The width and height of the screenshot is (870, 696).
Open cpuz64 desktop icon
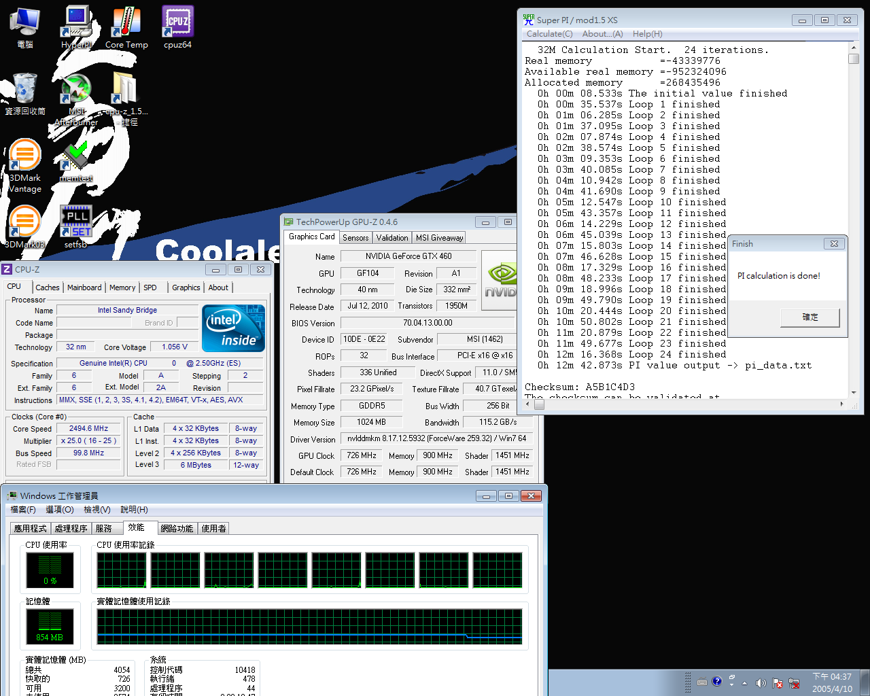pos(177,27)
